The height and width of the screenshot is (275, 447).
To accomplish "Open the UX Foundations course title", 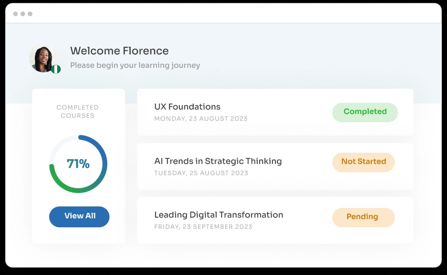I will tap(187, 107).
